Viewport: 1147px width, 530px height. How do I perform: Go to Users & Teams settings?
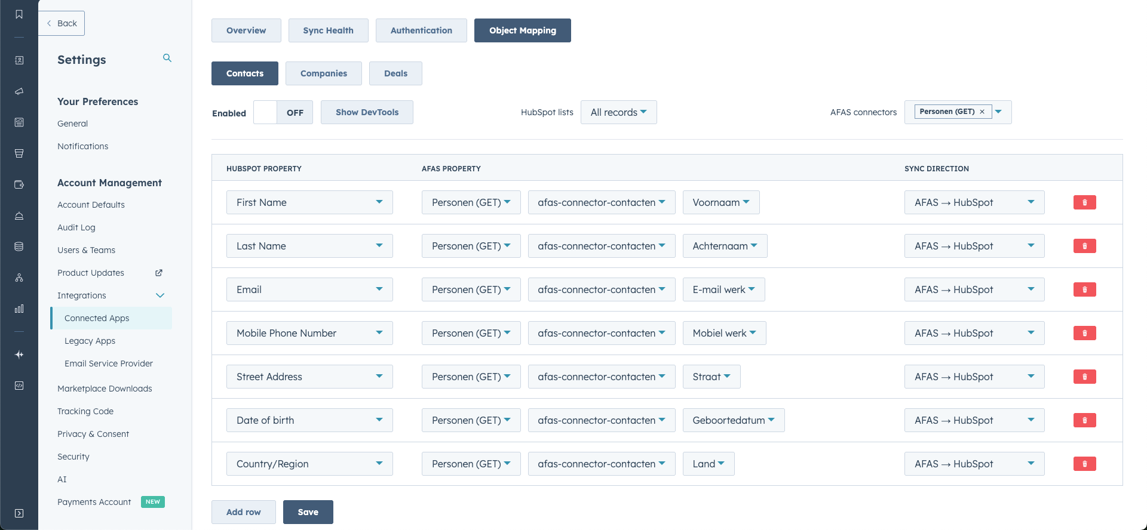(86, 250)
